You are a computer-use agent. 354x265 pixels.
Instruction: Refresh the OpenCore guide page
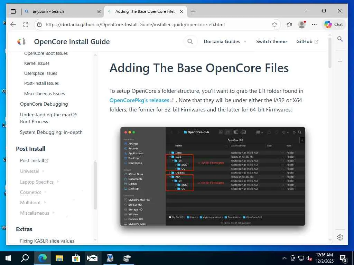pos(26,24)
